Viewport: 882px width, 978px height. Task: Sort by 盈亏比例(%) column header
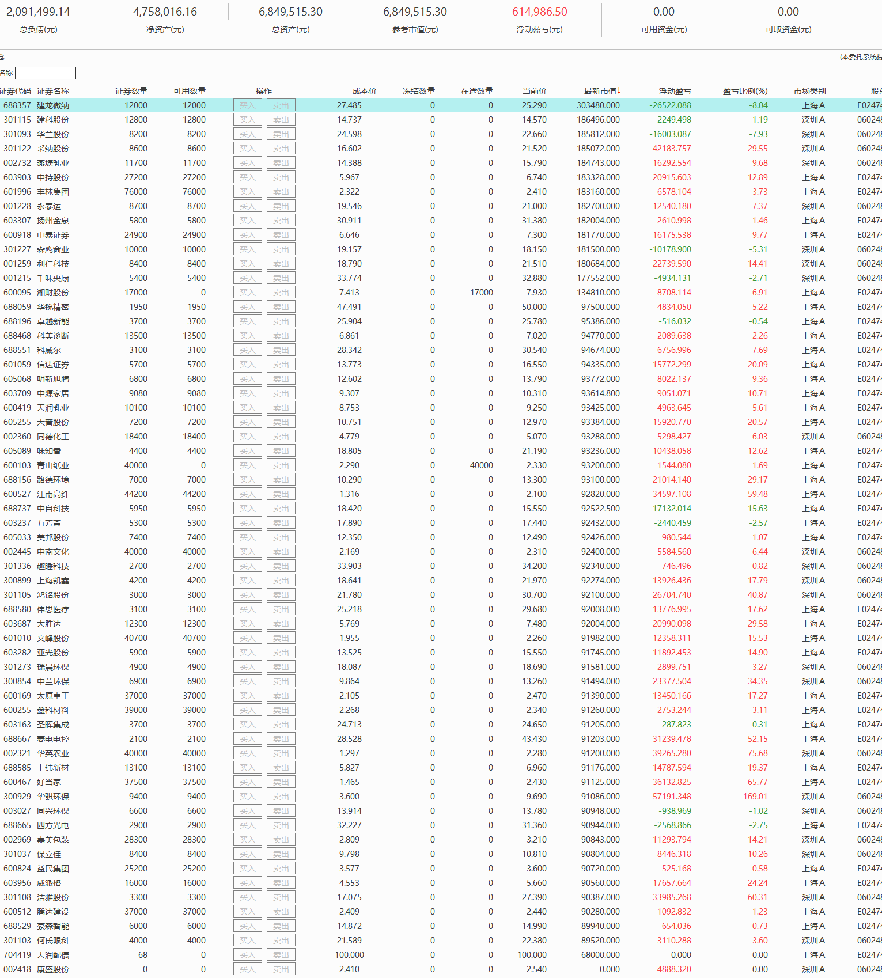745,91
